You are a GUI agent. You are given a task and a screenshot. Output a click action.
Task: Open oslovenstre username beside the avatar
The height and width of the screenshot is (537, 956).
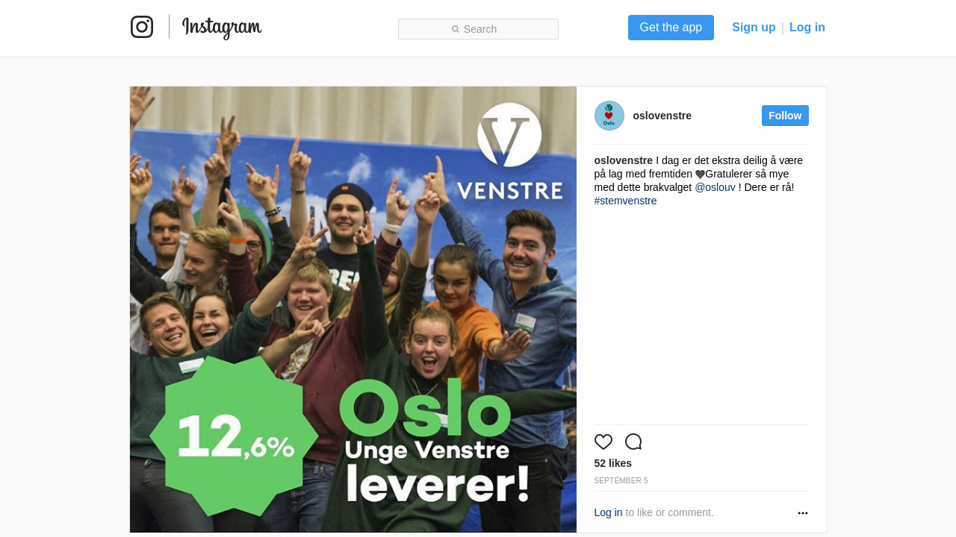click(662, 116)
